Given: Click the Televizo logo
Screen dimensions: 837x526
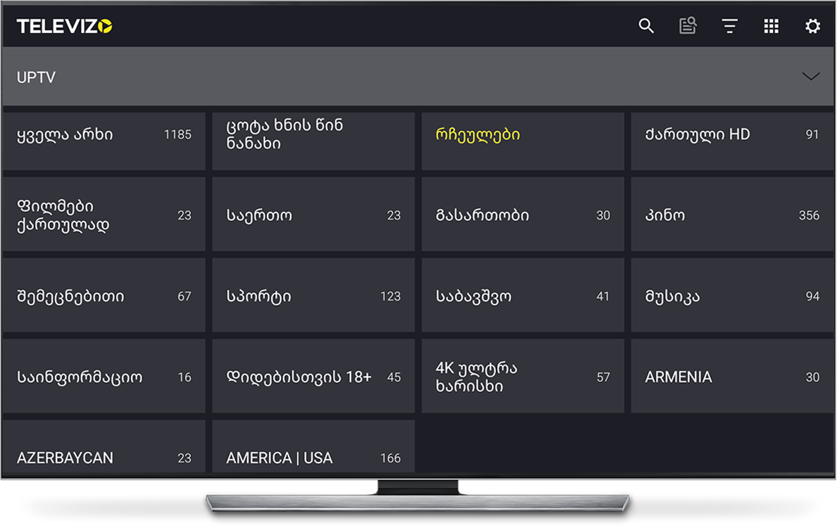Looking at the screenshot, I should click(64, 26).
